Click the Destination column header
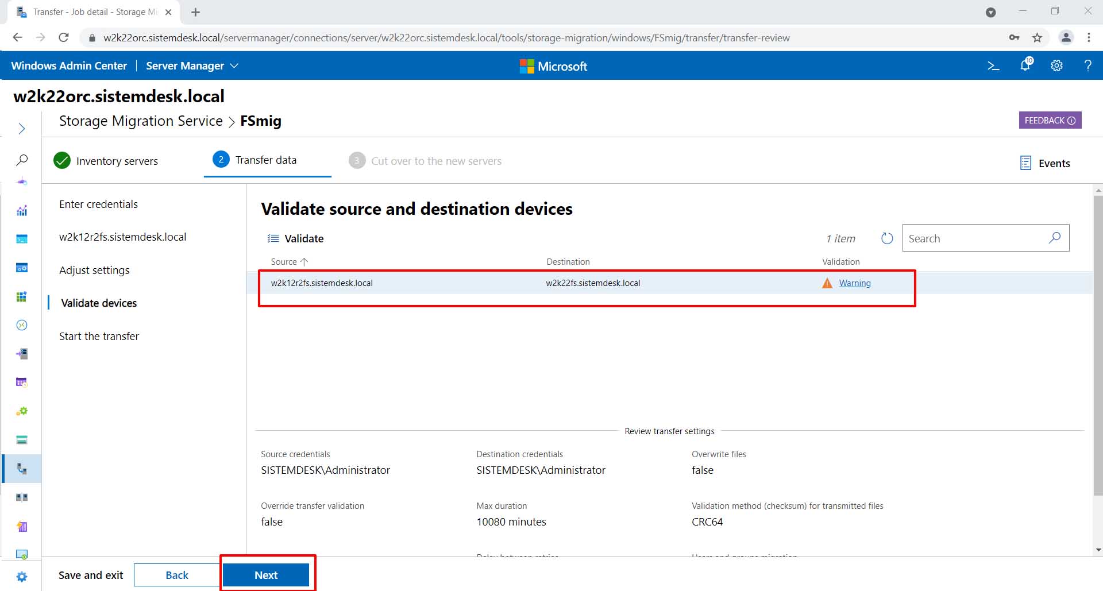 (x=568, y=262)
